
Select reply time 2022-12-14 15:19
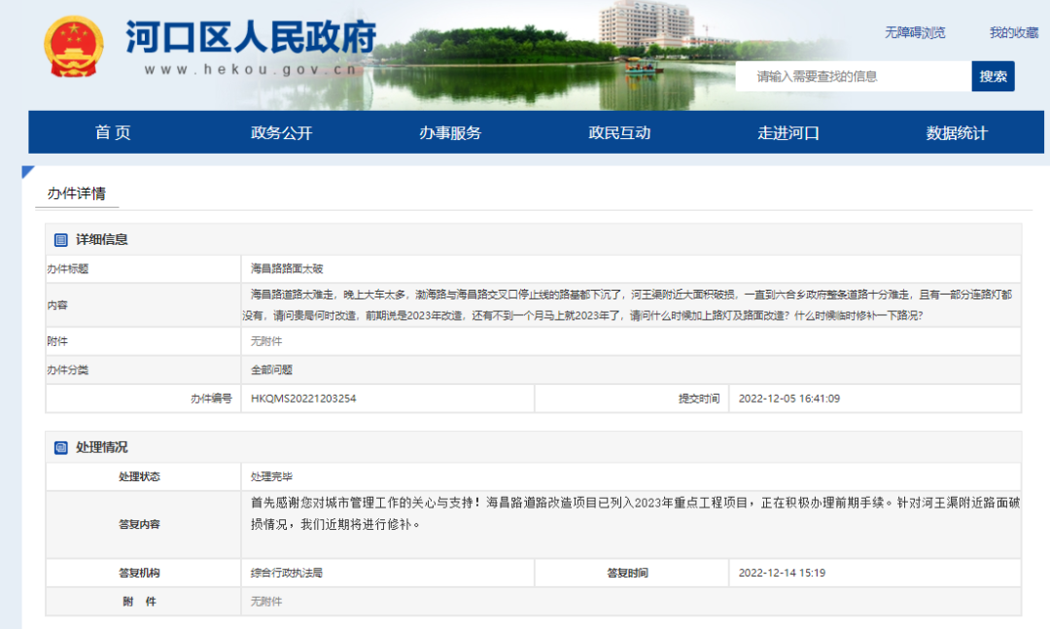782,573
